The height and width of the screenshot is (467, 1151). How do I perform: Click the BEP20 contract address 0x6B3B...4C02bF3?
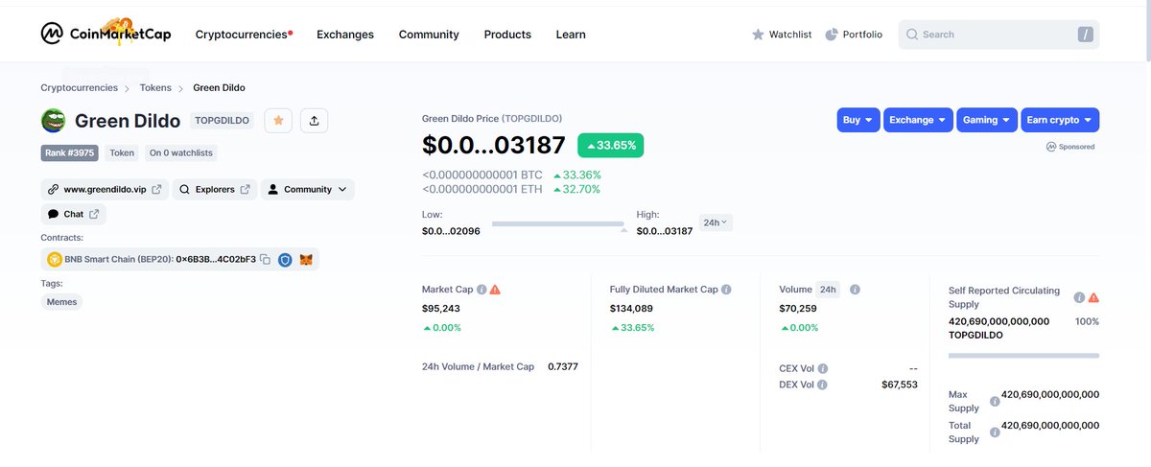[x=216, y=260]
